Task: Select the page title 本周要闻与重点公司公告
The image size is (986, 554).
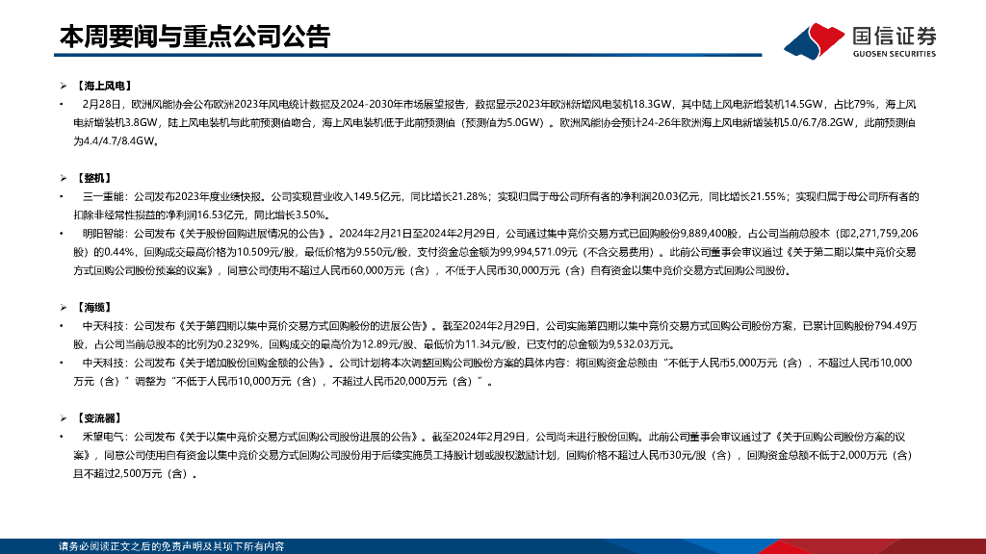Action: [x=195, y=37]
